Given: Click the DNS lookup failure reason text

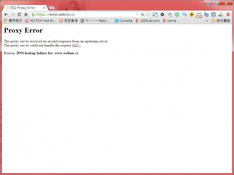Looking at the screenshot, I should tap(48, 53).
